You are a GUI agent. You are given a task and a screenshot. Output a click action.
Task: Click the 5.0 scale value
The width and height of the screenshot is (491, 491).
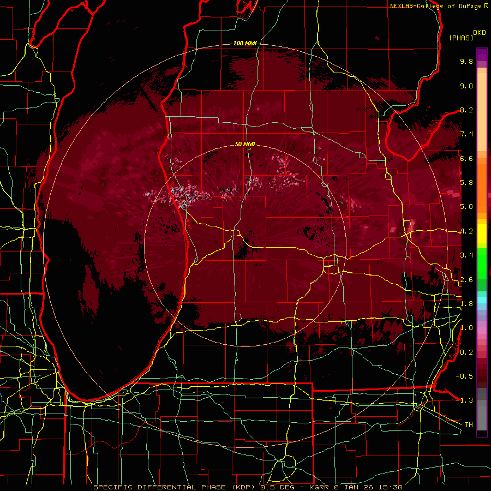coord(466,207)
